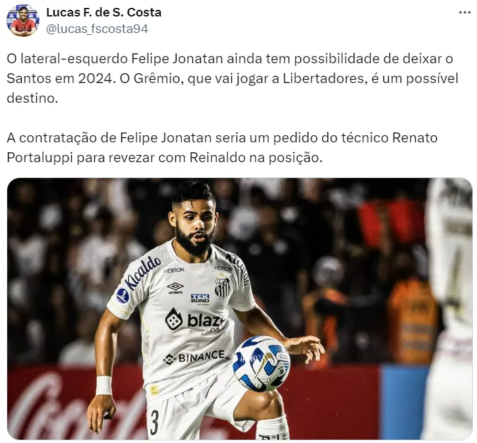Click the blurred player at photo's right edge
This screenshot has height=443, width=477.
(x=449, y=309)
